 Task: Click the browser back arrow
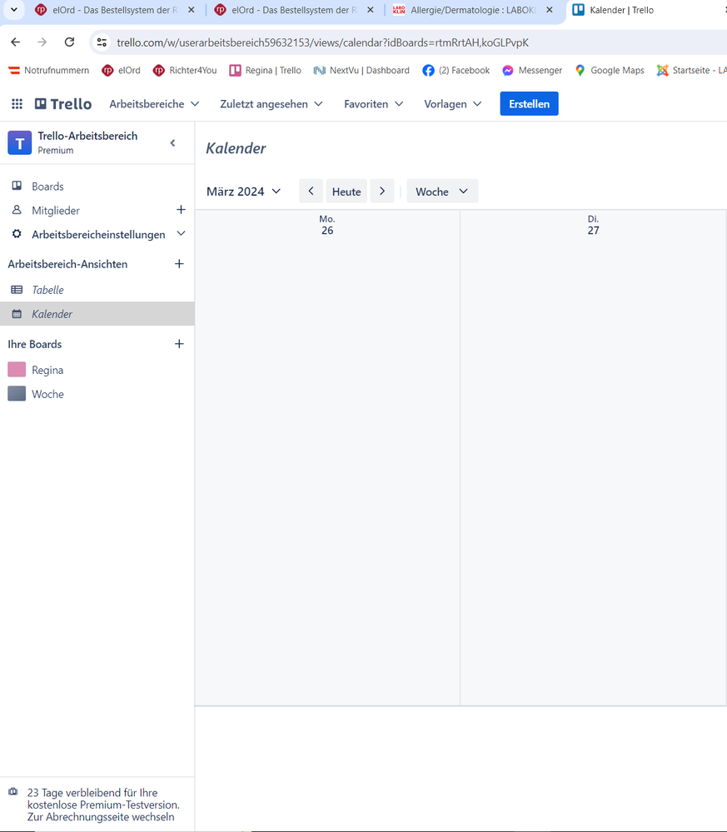15,42
